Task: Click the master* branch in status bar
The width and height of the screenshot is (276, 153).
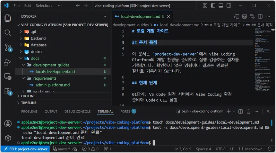Action: (x=62, y=149)
